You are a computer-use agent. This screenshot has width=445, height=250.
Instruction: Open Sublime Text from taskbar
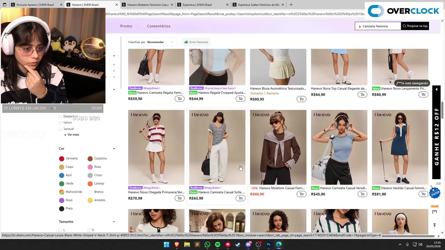point(197,244)
